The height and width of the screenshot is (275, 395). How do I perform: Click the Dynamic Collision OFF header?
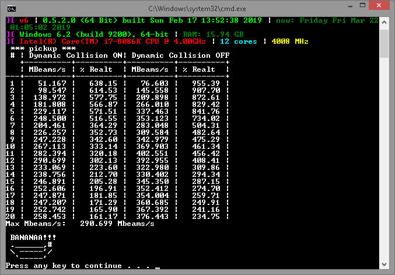[180, 55]
